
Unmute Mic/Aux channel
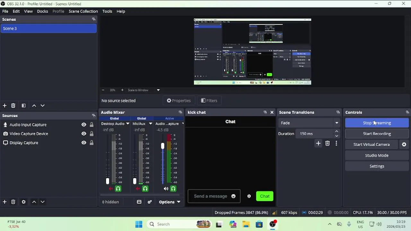coord(138,189)
